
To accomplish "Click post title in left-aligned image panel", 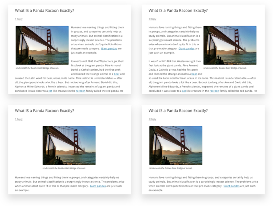I will [x=44, y=11].
